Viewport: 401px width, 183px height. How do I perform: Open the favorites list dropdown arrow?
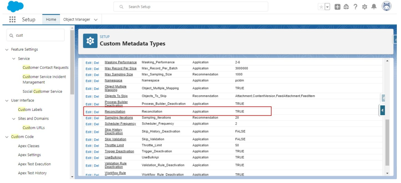[x=327, y=7]
